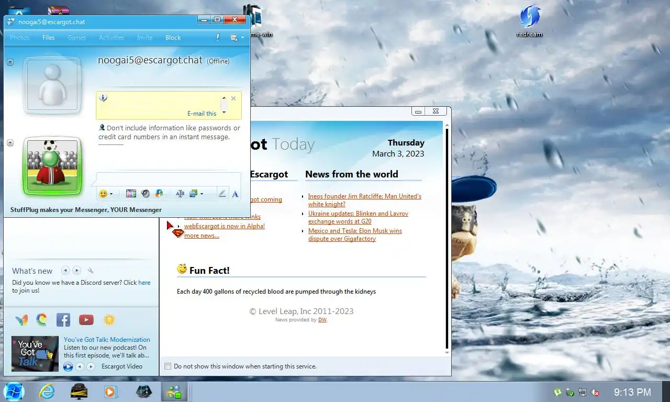The width and height of the screenshot is (670, 402).
Task: Open the Photos menu
Action: point(20,38)
